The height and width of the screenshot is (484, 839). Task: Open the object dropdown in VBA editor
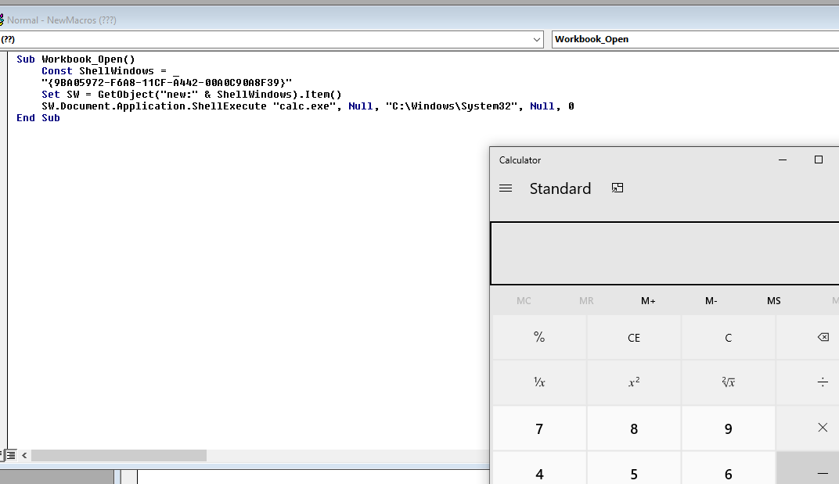537,40
